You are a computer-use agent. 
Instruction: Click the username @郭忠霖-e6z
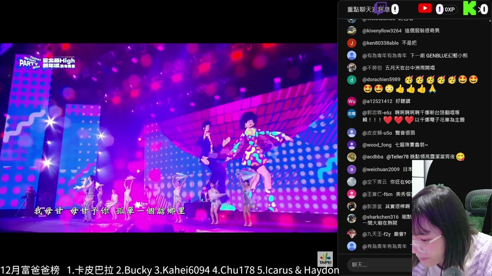[377, 113]
